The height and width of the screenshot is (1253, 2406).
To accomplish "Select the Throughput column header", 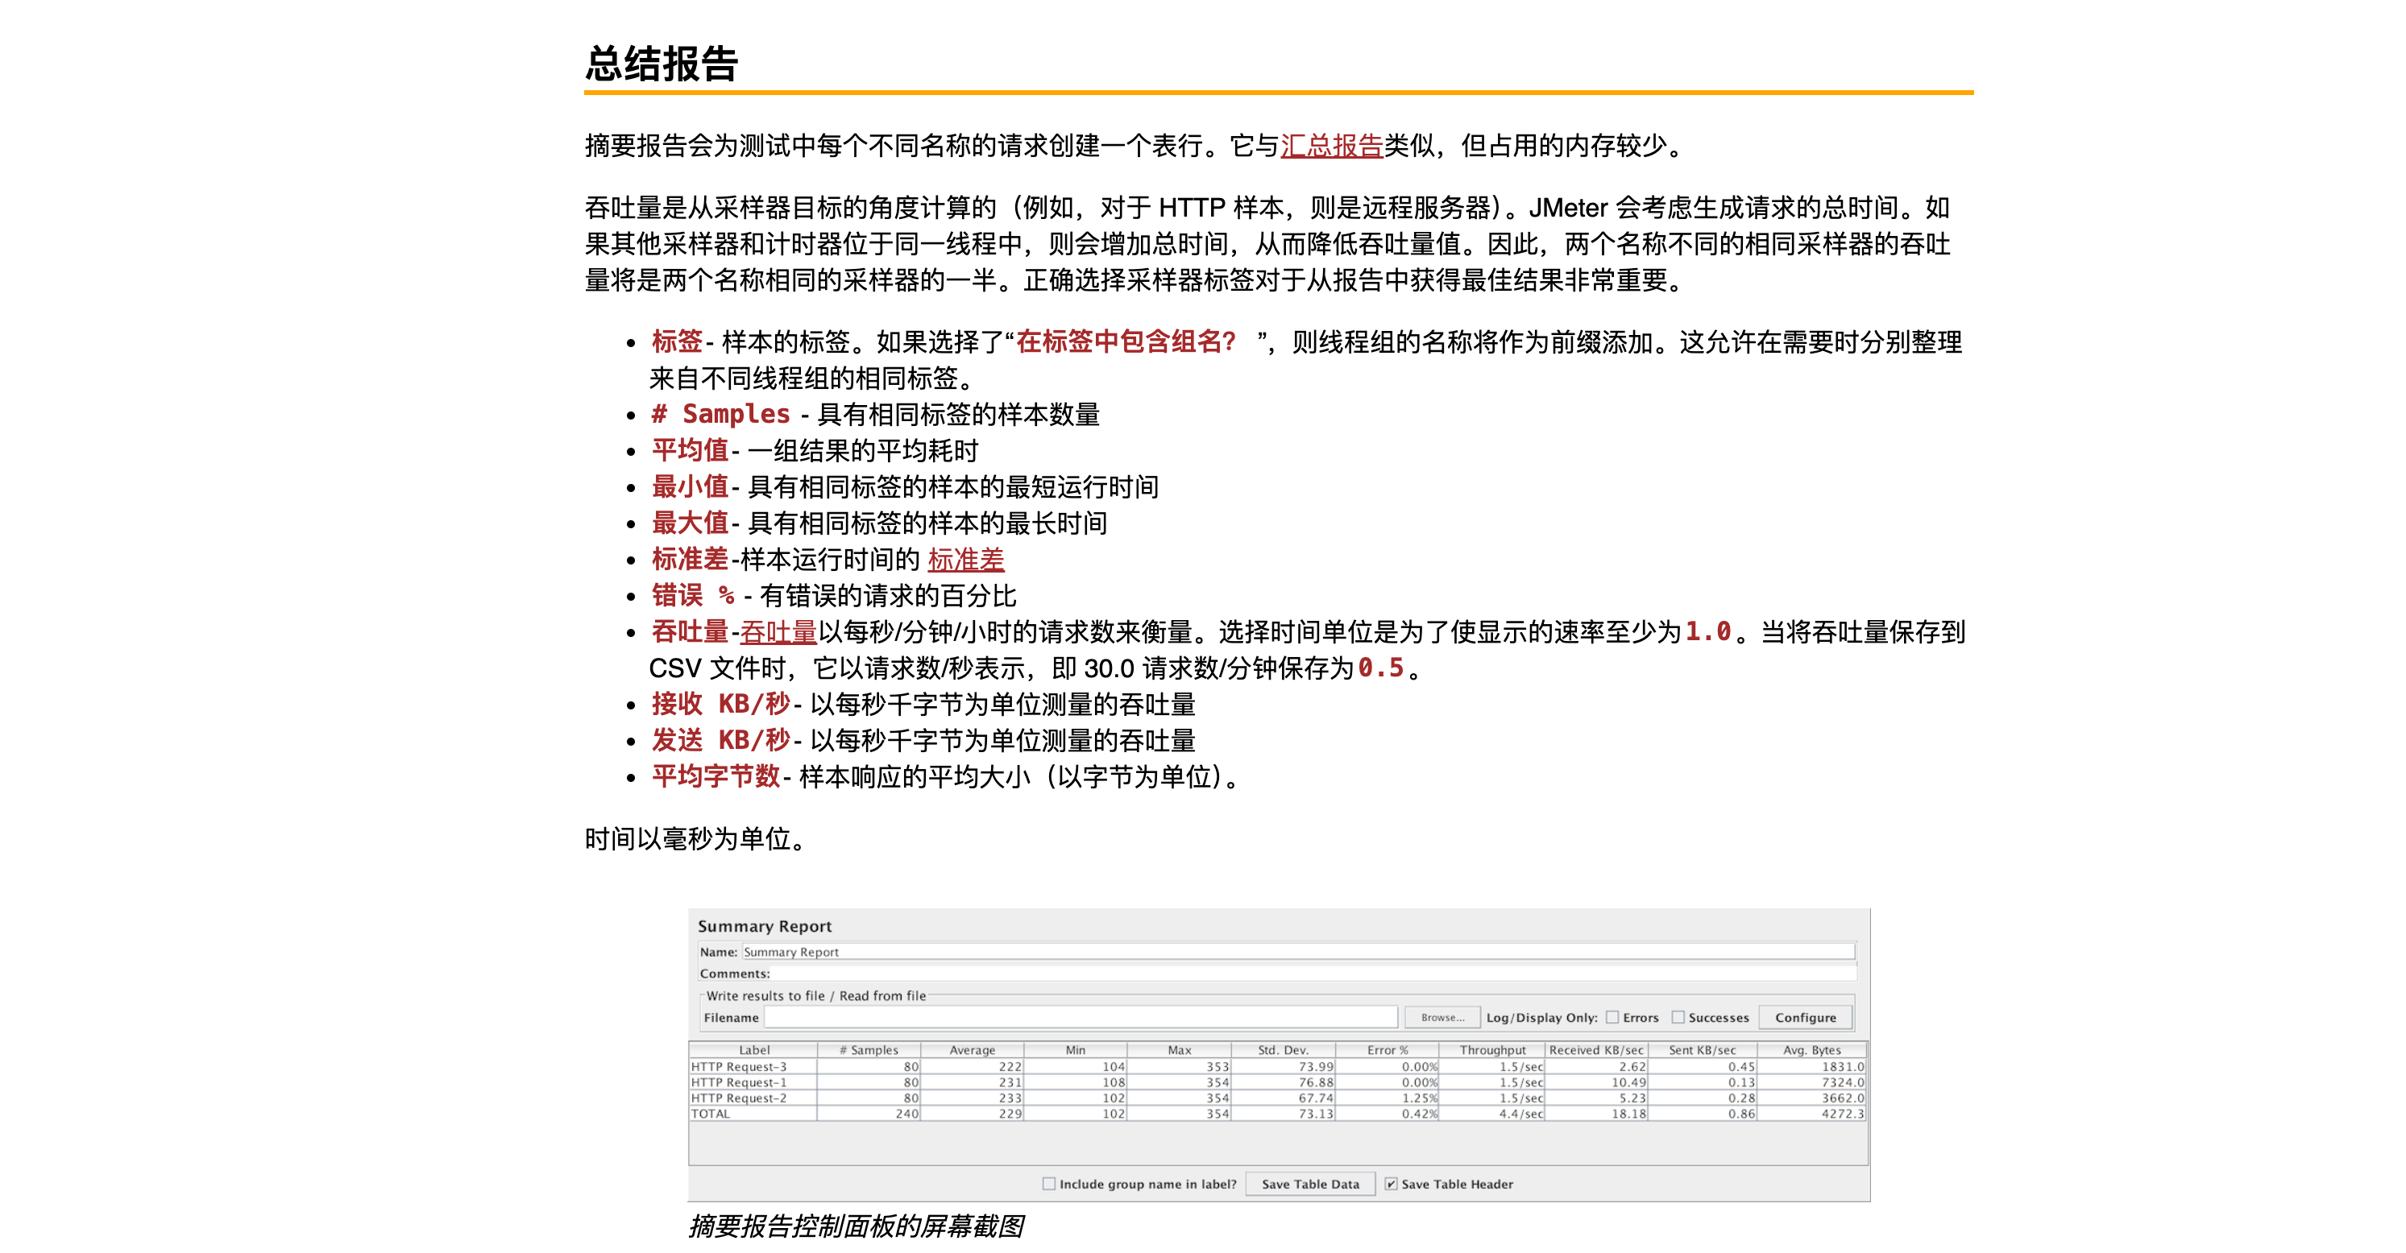I will 1491,1050.
